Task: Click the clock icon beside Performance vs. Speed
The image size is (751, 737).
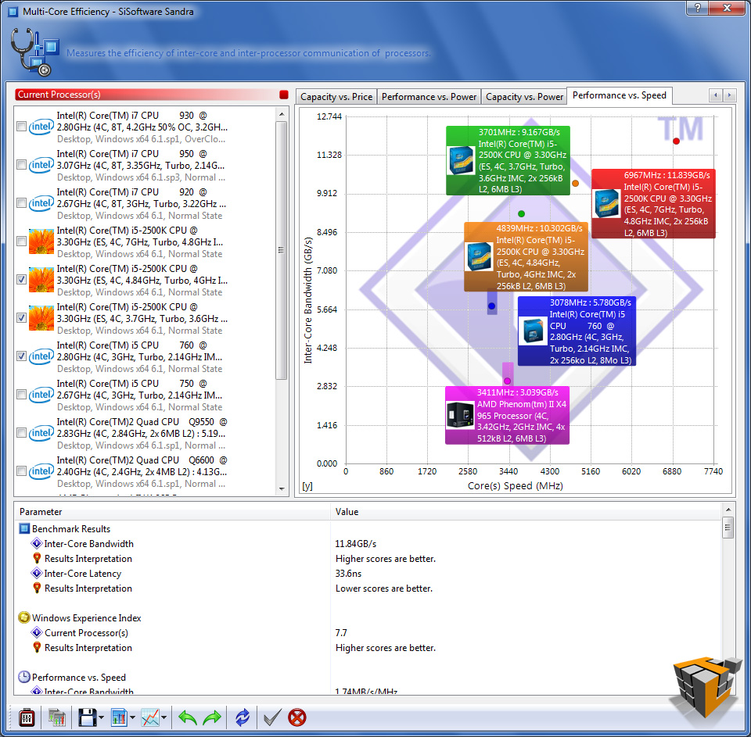Action: (x=24, y=677)
